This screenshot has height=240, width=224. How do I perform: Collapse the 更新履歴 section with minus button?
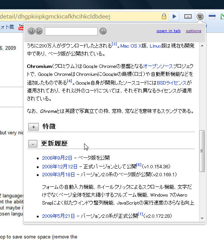[33, 144]
